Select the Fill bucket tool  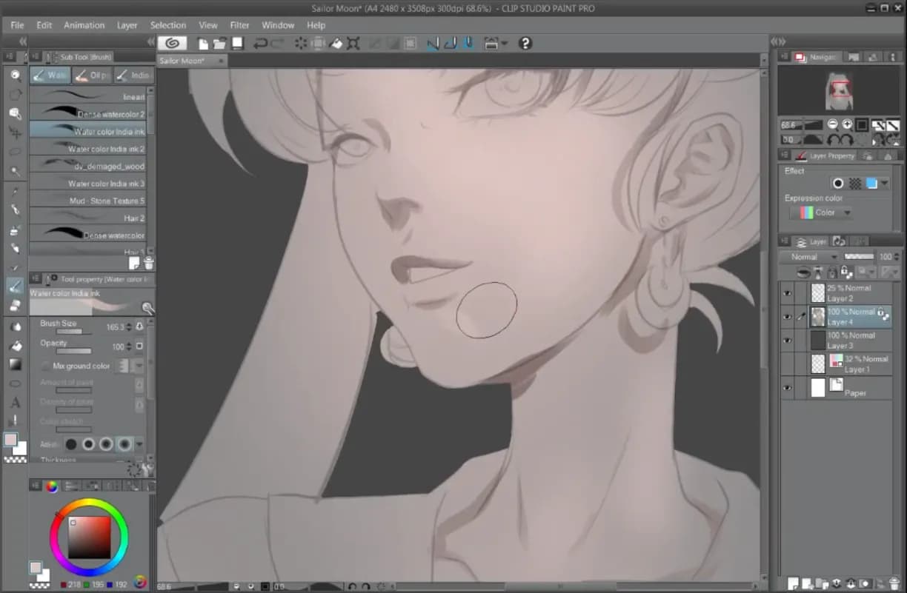pyautogui.click(x=15, y=345)
